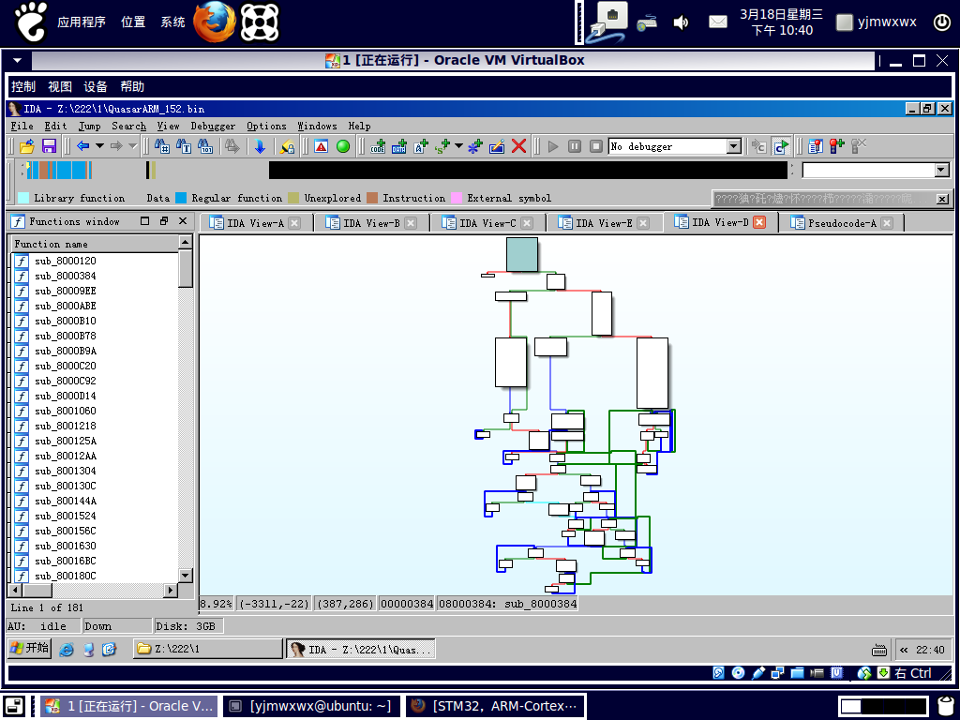Click the External symbol pink color swatch
The height and width of the screenshot is (720, 960).
click(457, 198)
